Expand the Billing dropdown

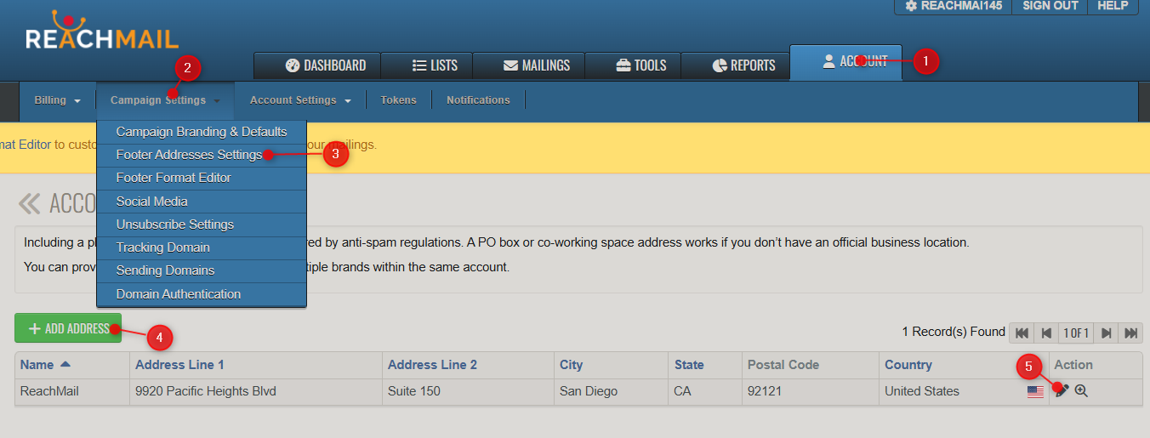[x=57, y=100]
